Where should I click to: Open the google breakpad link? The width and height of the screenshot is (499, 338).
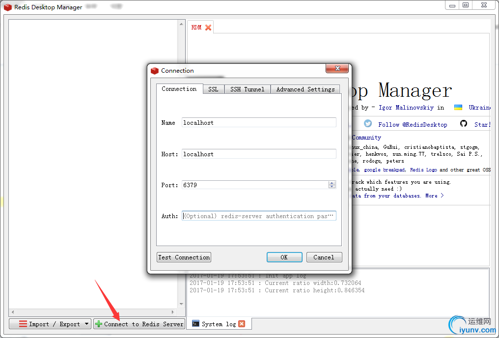[x=385, y=170]
